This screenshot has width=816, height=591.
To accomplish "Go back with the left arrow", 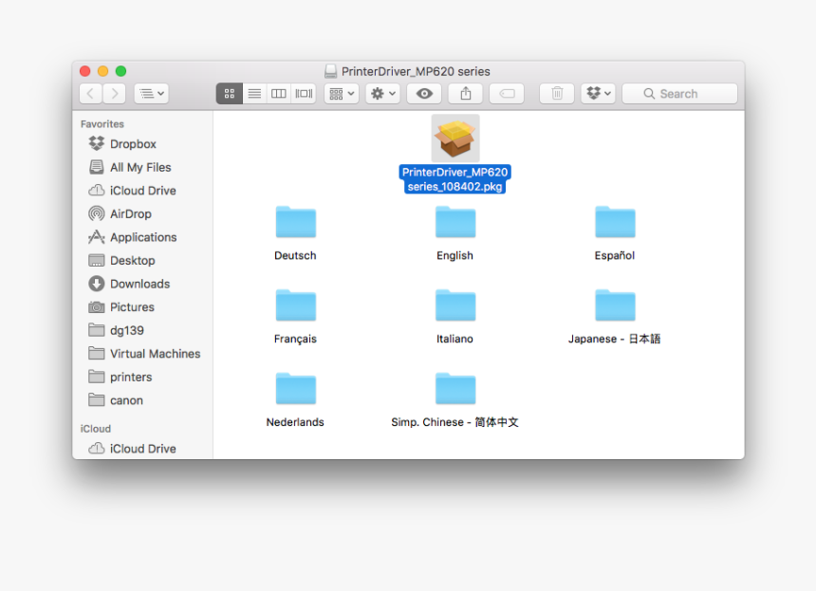I will (x=90, y=94).
